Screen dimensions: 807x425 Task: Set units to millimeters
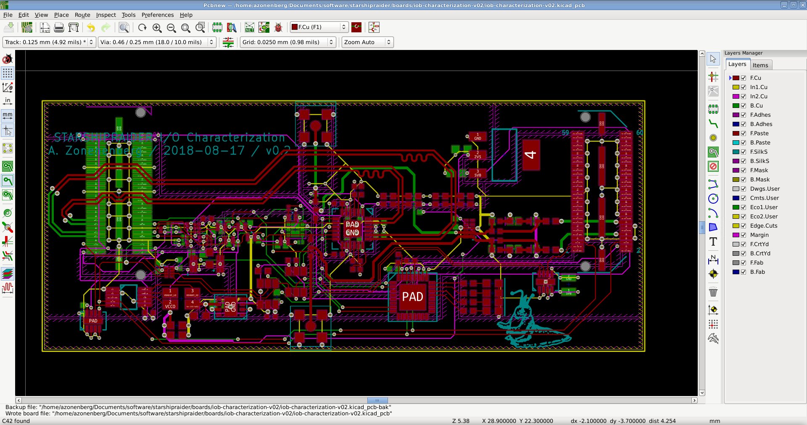[x=8, y=115]
